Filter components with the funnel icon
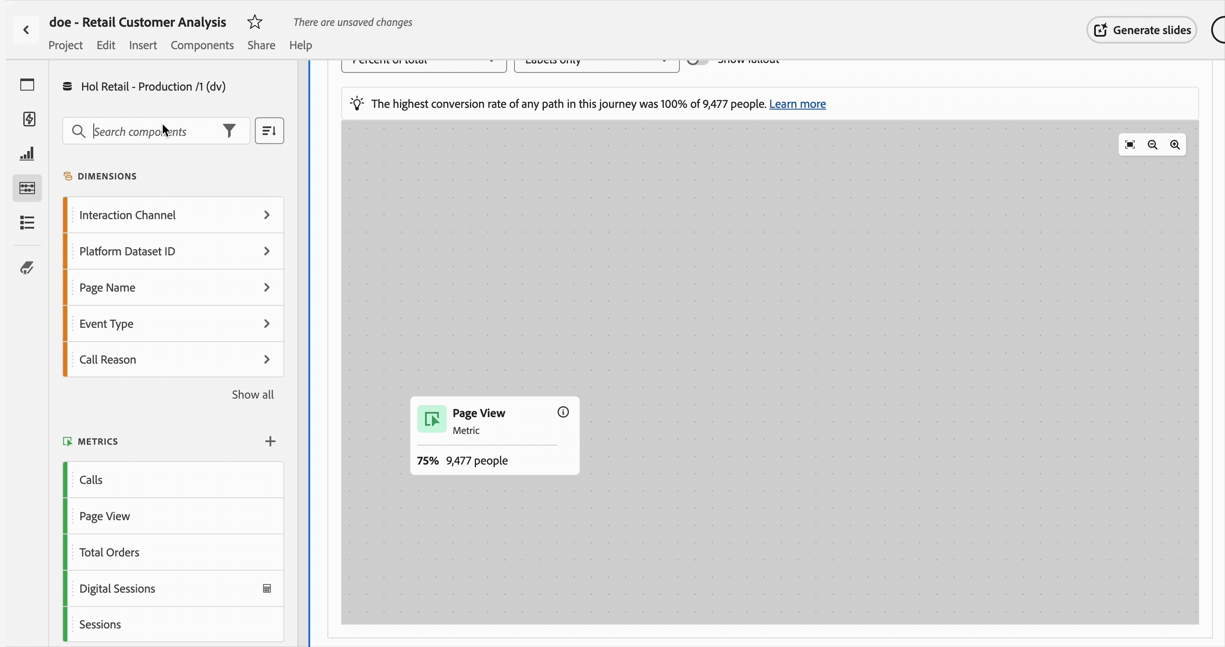The height and width of the screenshot is (647, 1225). tap(229, 131)
